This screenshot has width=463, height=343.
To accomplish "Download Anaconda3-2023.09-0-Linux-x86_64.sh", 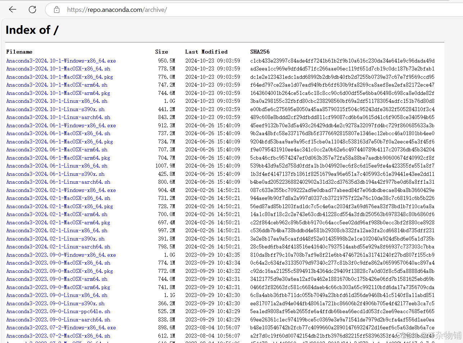I will point(57,295).
